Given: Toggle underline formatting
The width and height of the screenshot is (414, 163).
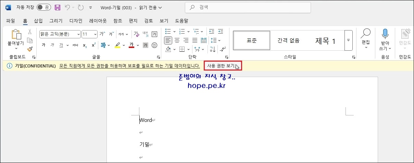Looking at the screenshot, I should [x=61, y=45].
